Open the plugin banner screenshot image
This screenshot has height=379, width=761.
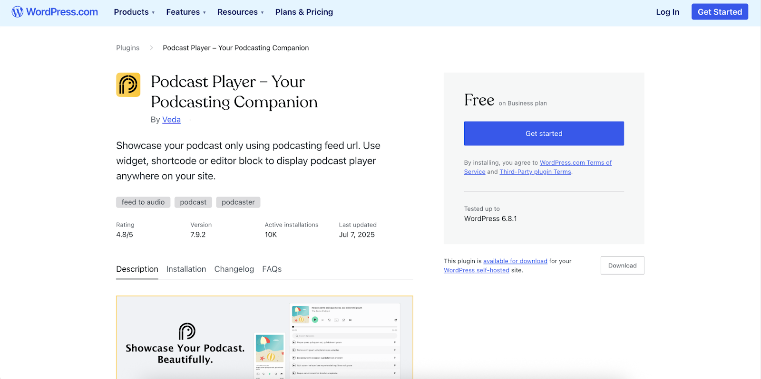(x=264, y=337)
